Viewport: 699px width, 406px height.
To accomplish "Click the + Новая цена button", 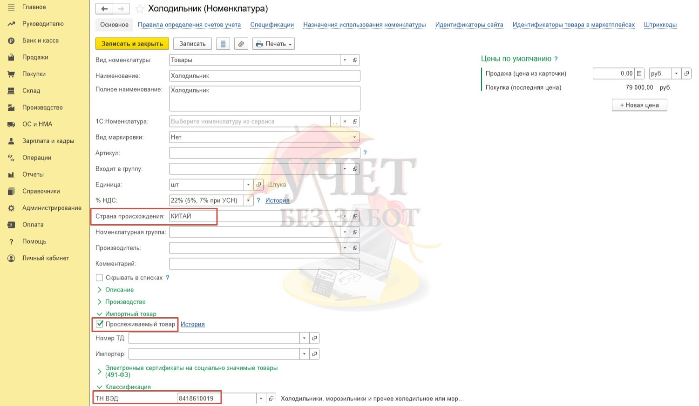I will 639,105.
